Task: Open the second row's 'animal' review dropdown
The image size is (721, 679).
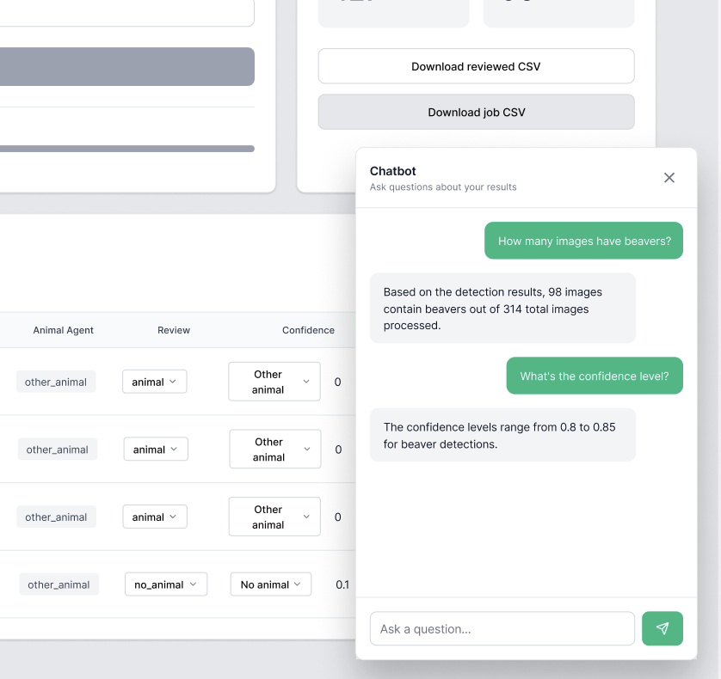Action: 155,449
